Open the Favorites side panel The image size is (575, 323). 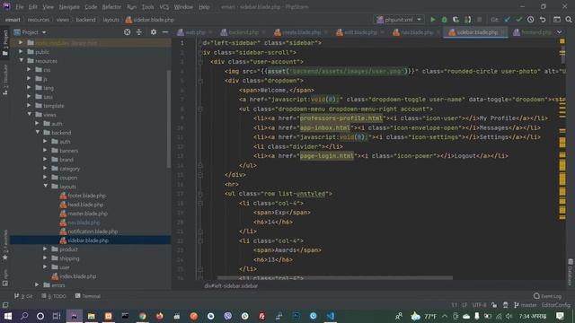[x=5, y=245]
